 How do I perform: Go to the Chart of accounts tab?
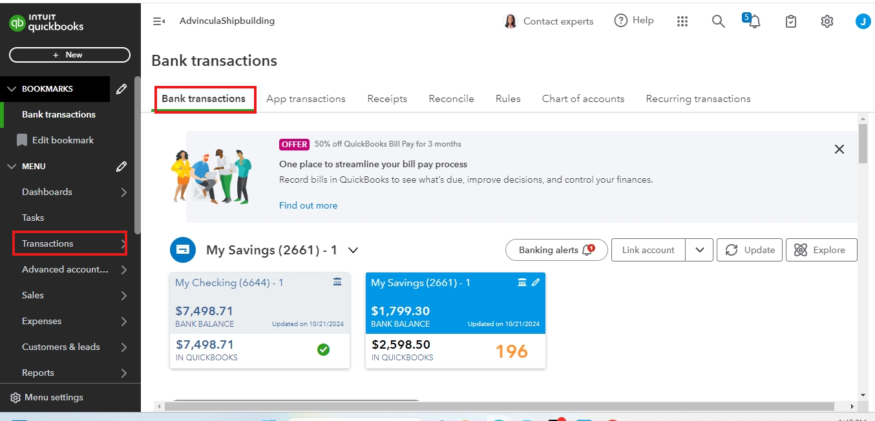583,99
